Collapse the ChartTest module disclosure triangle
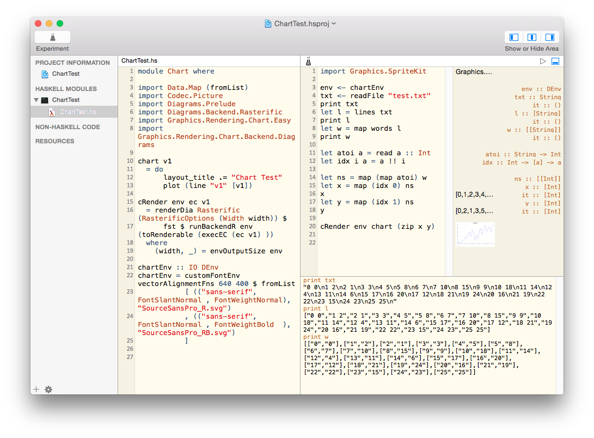This screenshot has height=438, width=594. (36, 100)
